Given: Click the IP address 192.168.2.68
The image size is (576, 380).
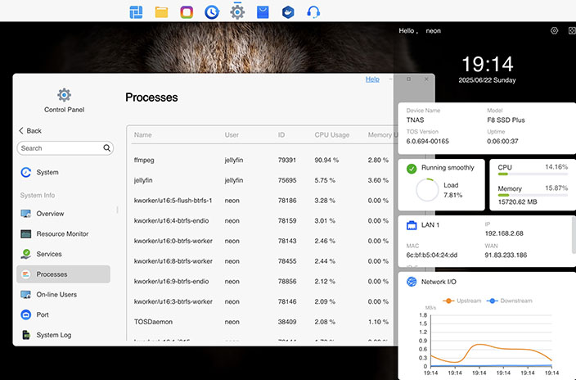Looking at the screenshot, I should pyautogui.click(x=504, y=233).
